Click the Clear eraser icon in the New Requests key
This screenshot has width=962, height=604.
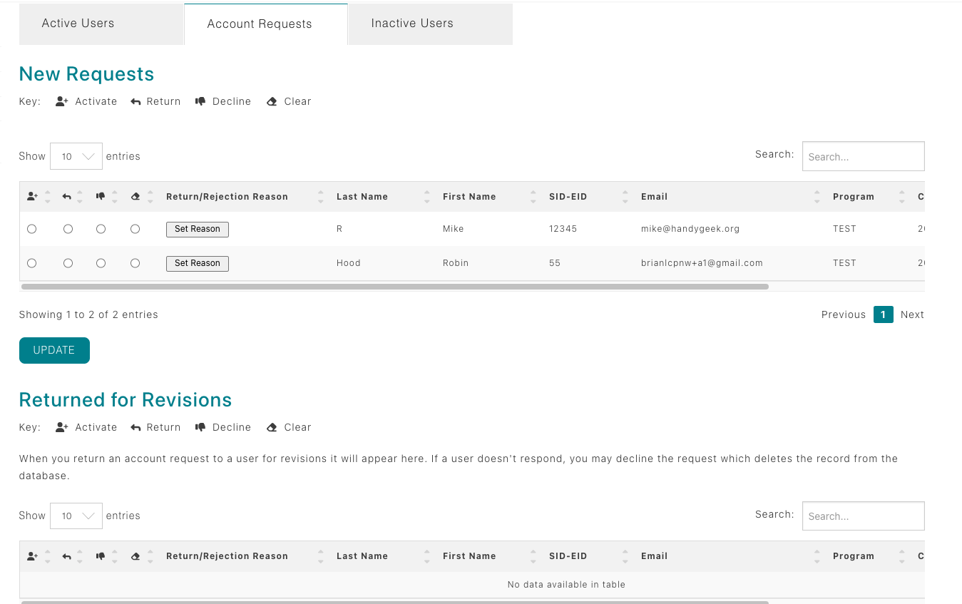point(272,101)
